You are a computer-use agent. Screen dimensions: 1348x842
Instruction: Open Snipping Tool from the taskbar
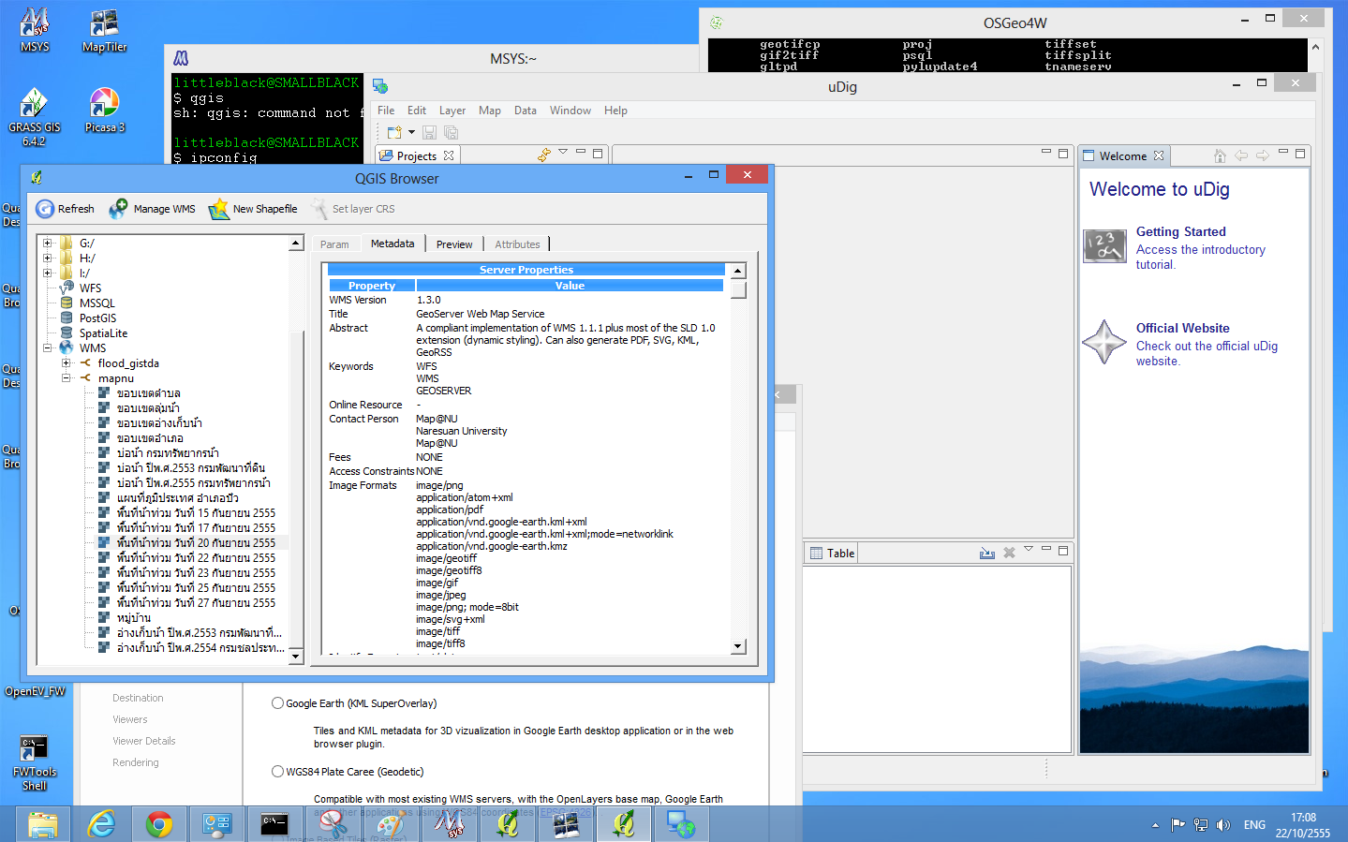(333, 824)
